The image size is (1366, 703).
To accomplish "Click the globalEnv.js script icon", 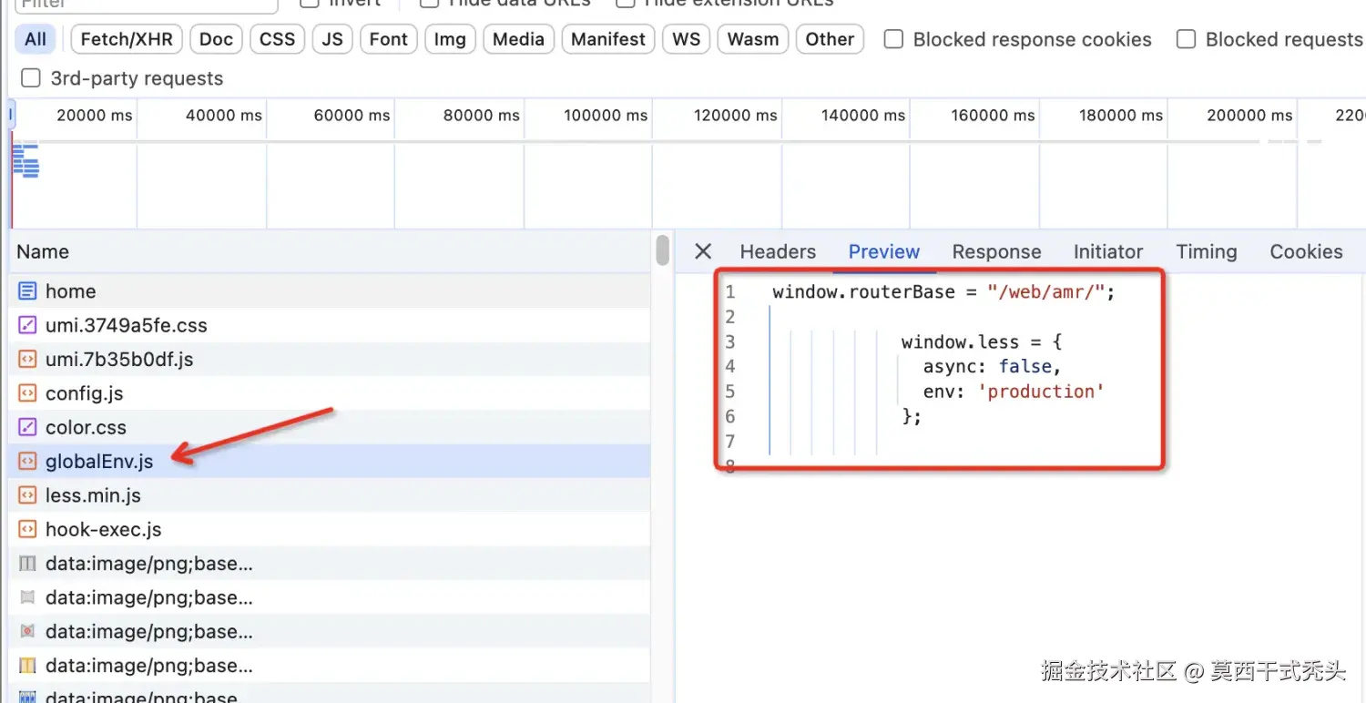I will [x=28, y=462].
